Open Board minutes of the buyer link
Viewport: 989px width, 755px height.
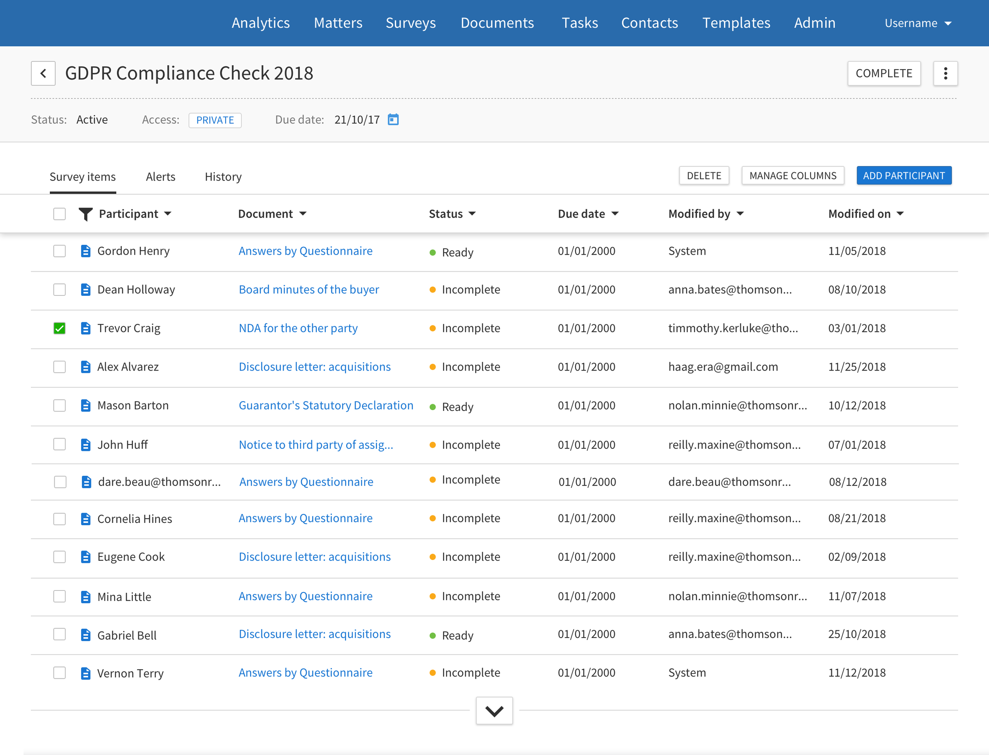point(309,290)
